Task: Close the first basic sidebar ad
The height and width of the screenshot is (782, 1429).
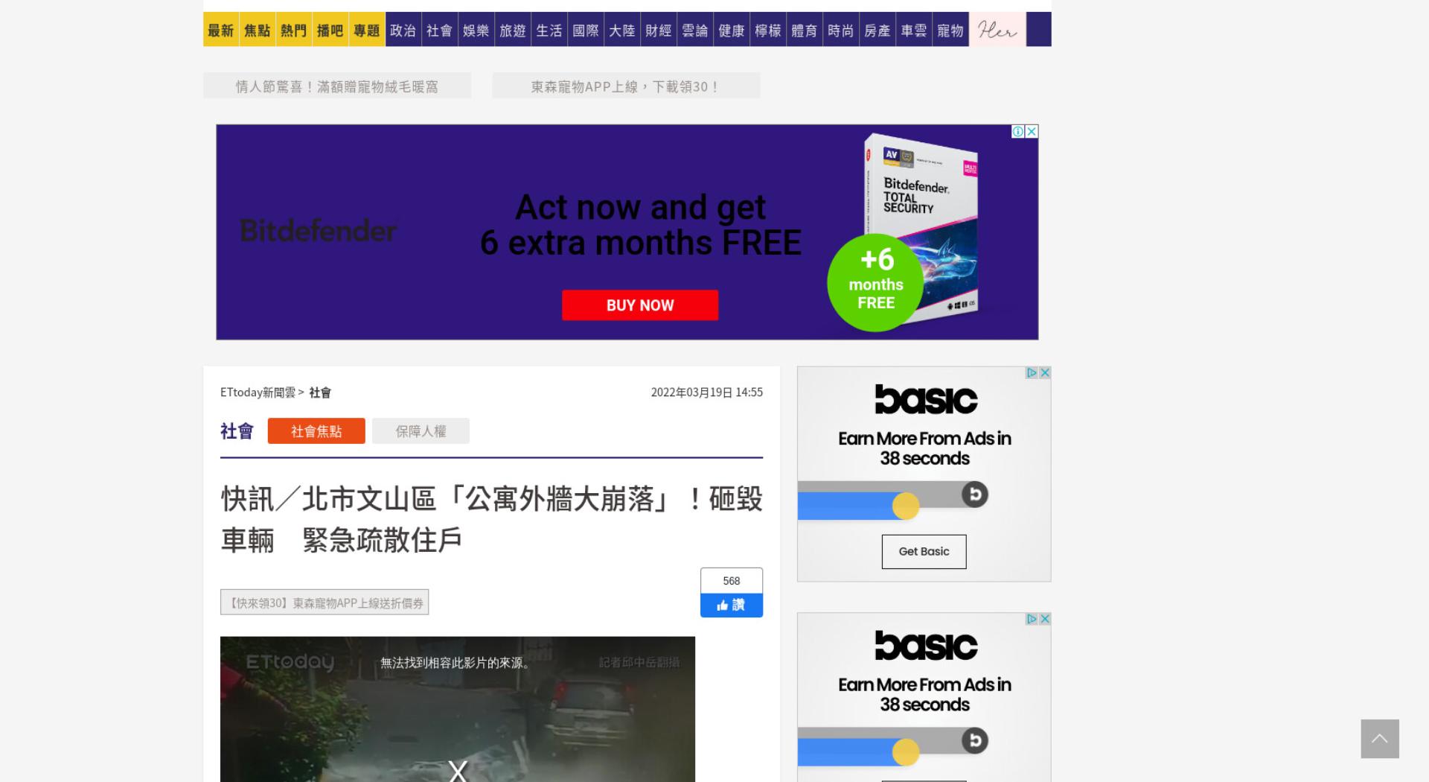Action: [x=1045, y=372]
